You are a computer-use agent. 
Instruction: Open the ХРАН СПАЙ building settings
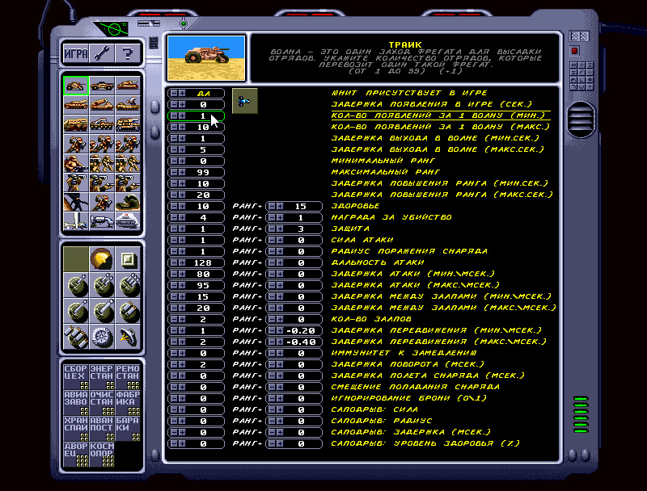click(x=76, y=428)
